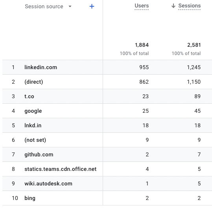Click the 7 sessions cell for github.com
The height and width of the screenshot is (209, 212).
(199, 154)
